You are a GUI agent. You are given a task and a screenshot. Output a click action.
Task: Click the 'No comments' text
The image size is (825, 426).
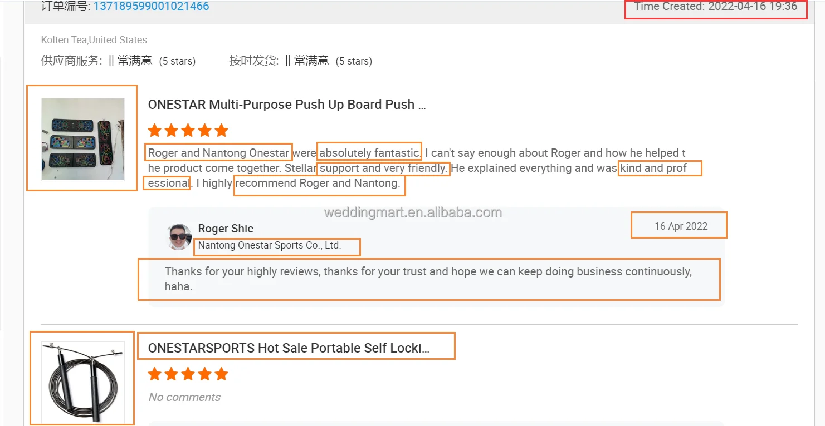[184, 397]
